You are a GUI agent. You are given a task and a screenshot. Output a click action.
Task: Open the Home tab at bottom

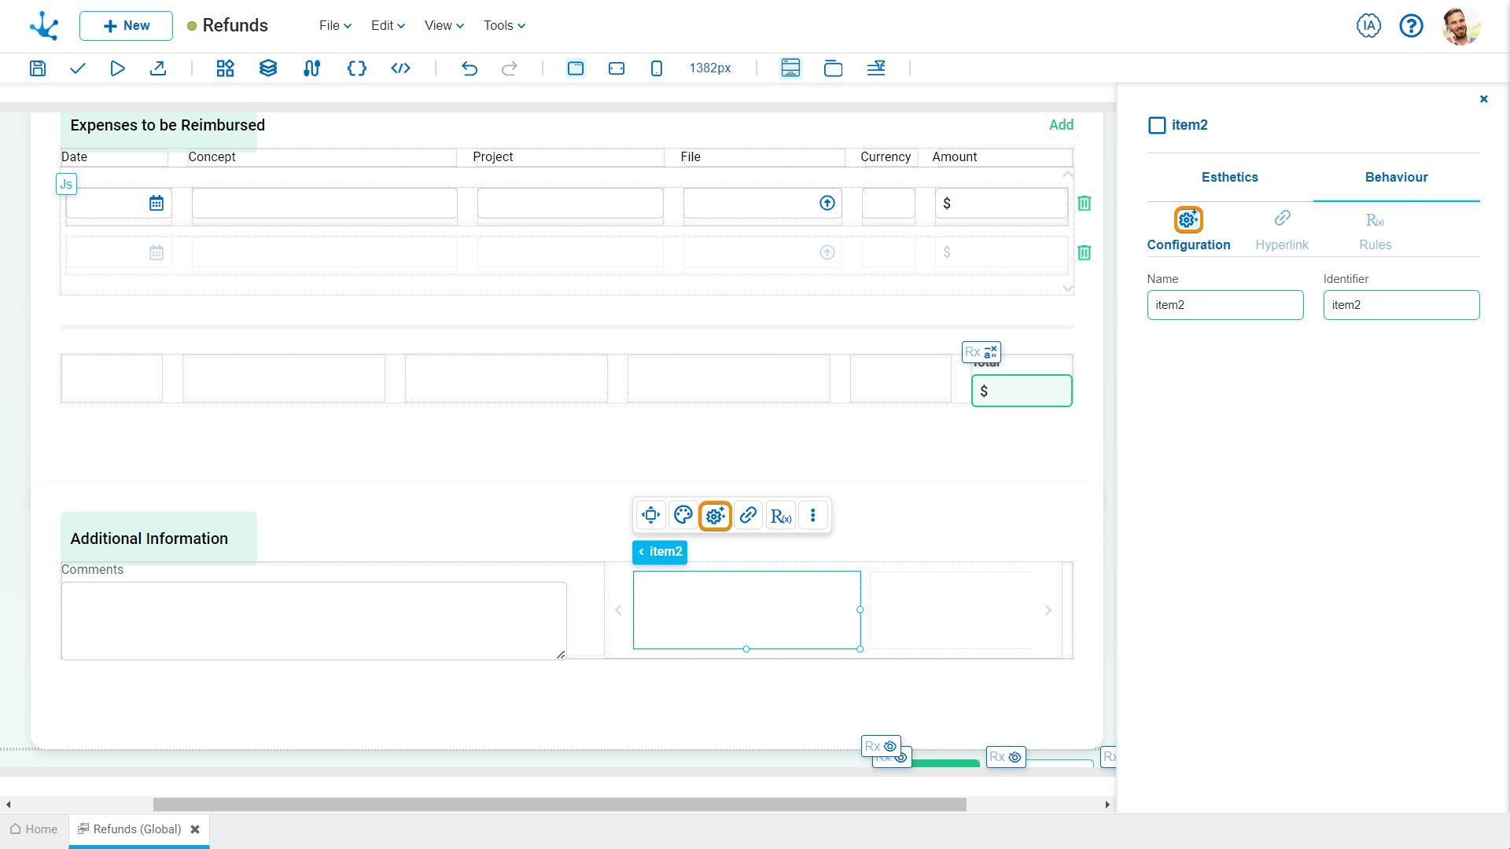[34, 829]
